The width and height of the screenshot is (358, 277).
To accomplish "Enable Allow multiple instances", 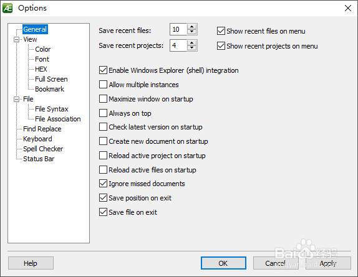I will (x=103, y=85).
